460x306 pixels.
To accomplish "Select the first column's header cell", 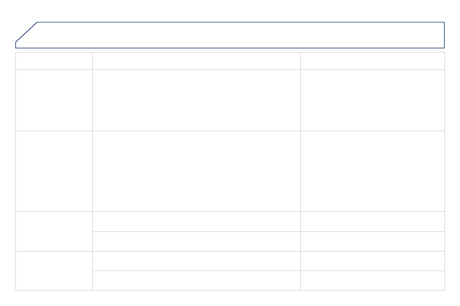I will [x=54, y=61].
